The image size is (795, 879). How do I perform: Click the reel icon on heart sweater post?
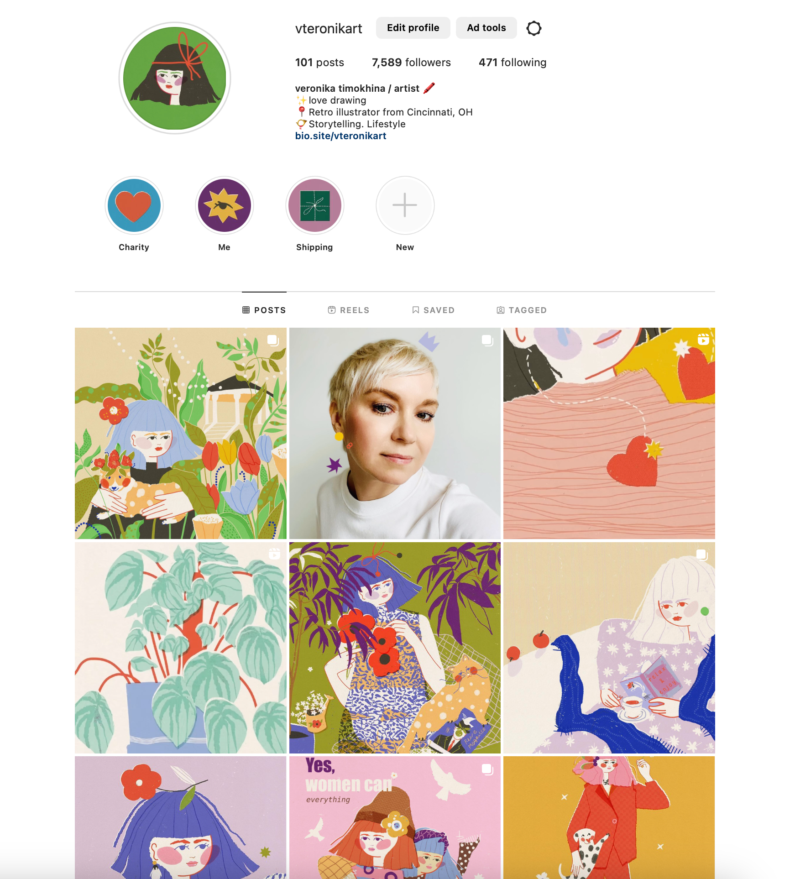pyautogui.click(x=703, y=339)
